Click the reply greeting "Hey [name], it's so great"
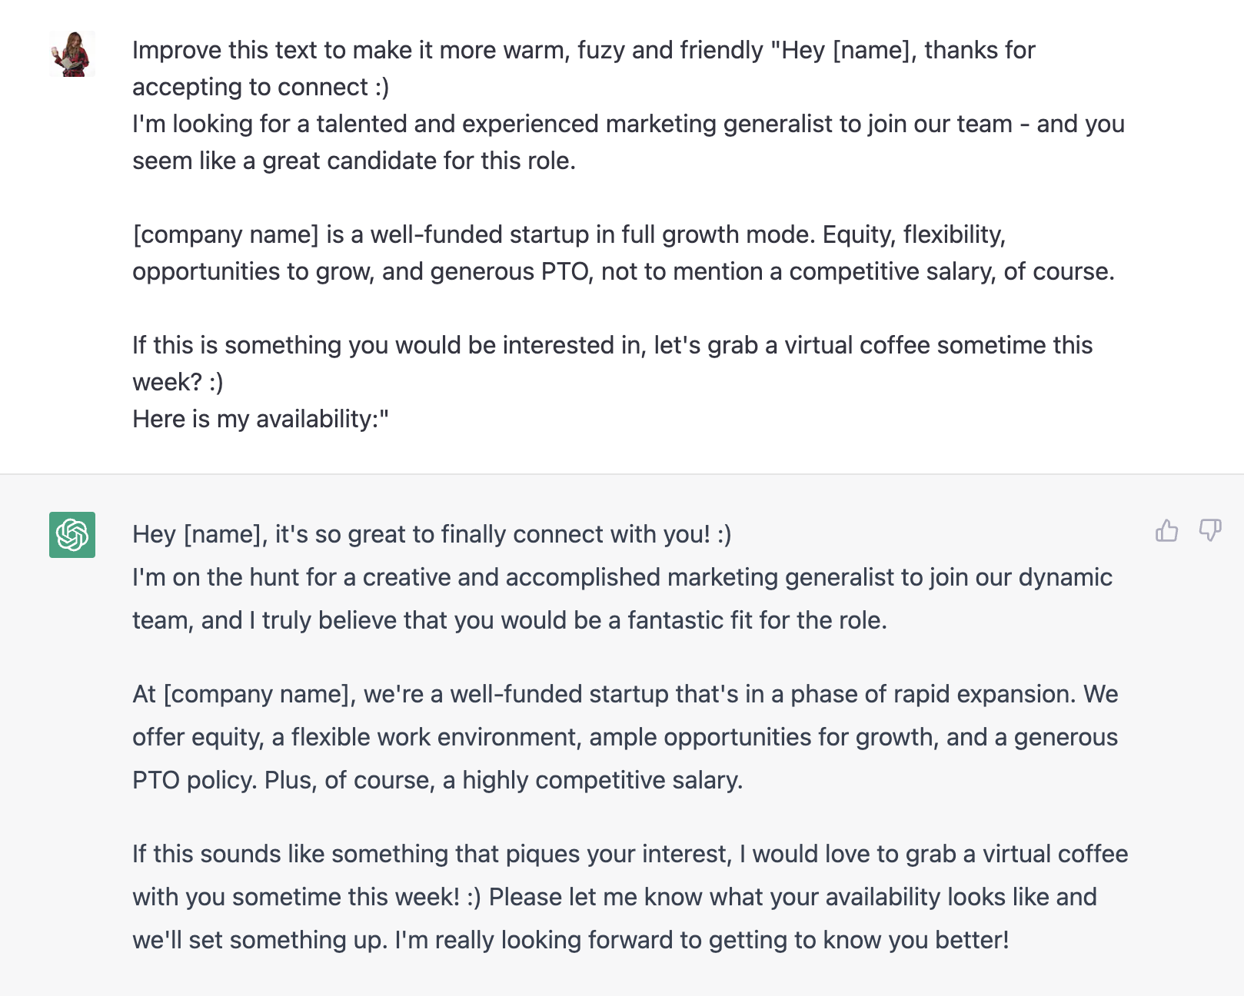This screenshot has width=1244, height=996. click(x=431, y=534)
